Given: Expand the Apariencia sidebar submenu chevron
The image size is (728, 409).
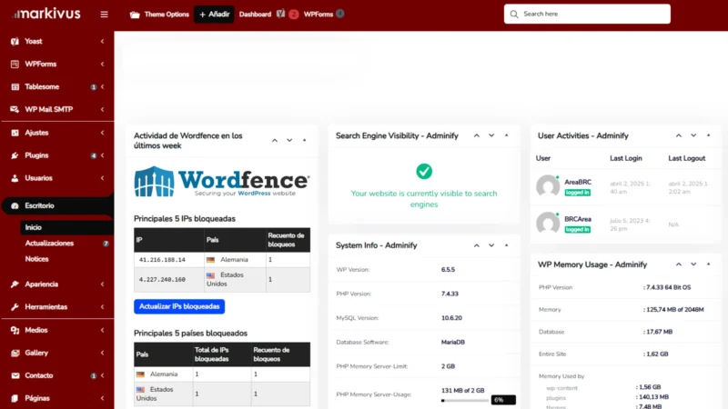Looking at the screenshot, I should (103, 284).
